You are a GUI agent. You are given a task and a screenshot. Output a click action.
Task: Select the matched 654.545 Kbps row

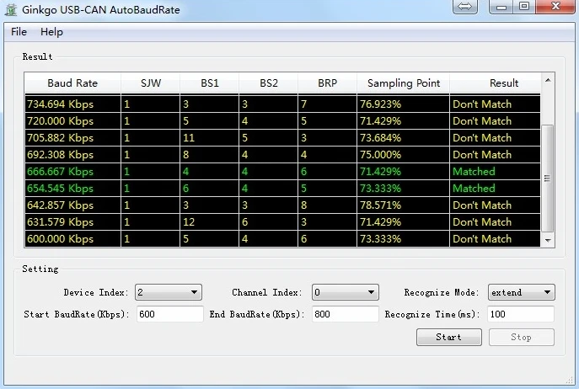click(x=282, y=189)
